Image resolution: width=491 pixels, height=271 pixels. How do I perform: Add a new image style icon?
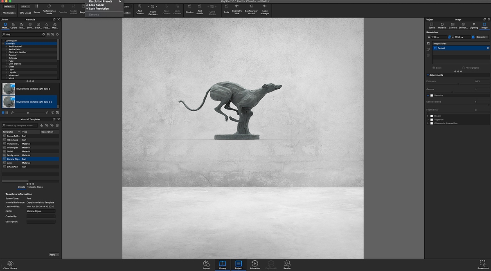pos(428,43)
